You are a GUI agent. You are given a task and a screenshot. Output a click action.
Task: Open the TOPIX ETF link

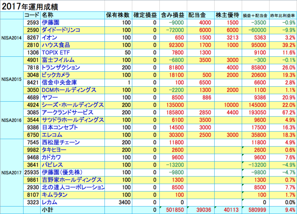[56, 52]
